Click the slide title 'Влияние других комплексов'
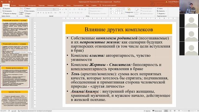Screen dimensions: 199x112 pyautogui.click(x=119, y=30)
